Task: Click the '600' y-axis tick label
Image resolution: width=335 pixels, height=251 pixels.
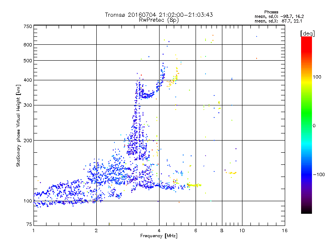Action: click(x=28, y=45)
